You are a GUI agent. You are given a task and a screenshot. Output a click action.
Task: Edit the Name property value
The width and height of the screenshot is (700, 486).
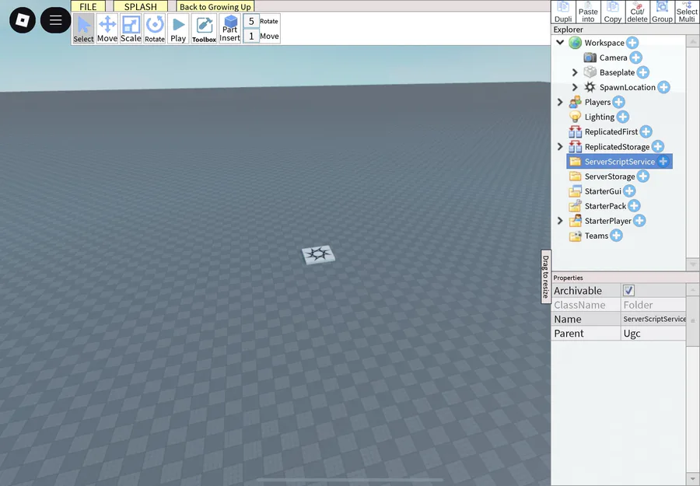pos(653,319)
